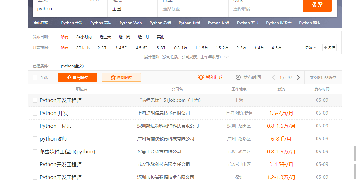
Task: Open company 深圳斯达领科网络科技有限公司
Action: point(168,126)
